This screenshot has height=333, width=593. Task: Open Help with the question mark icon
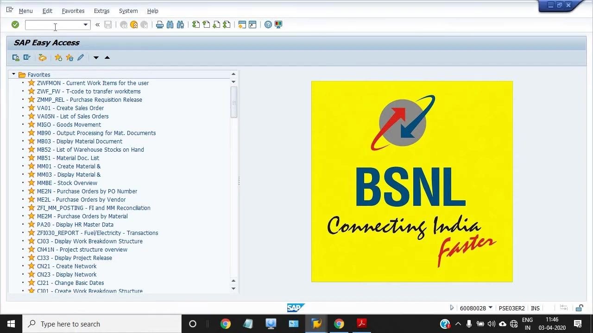point(268,25)
